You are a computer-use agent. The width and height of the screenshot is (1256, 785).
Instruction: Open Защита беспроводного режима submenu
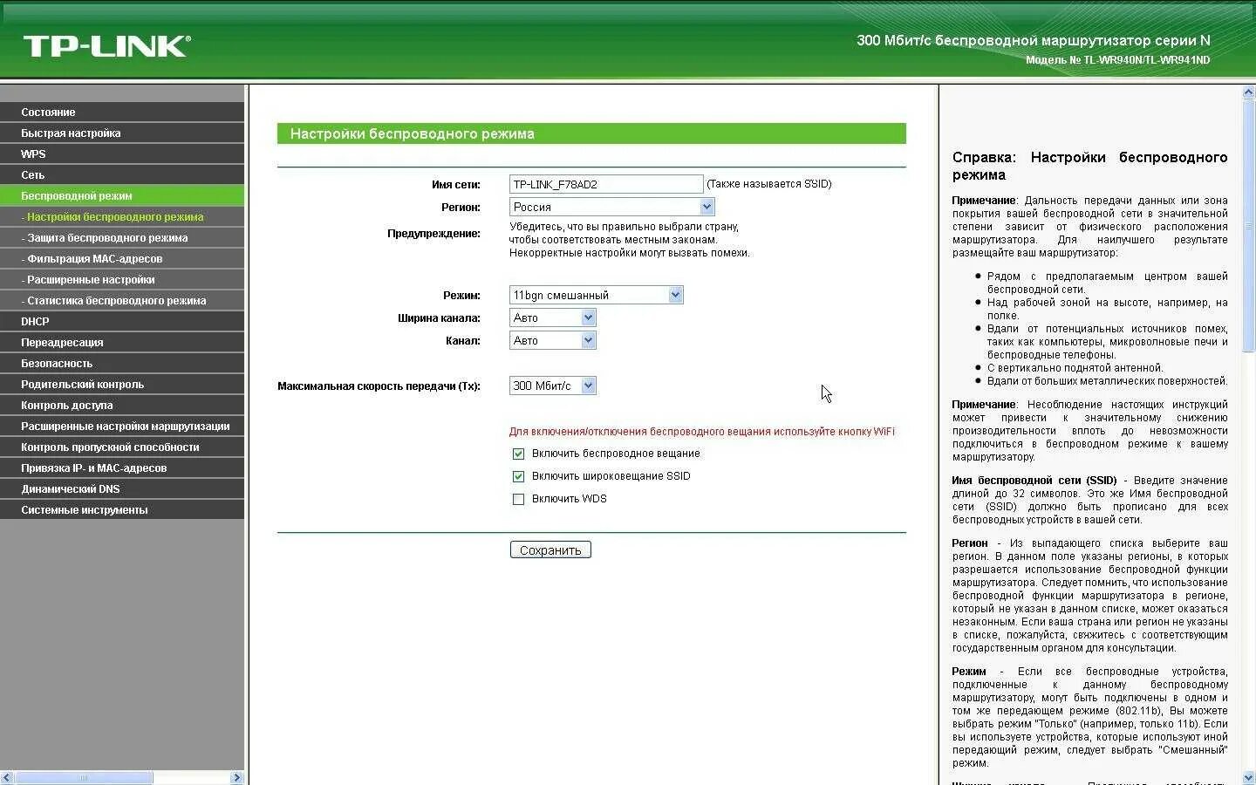click(122, 237)
